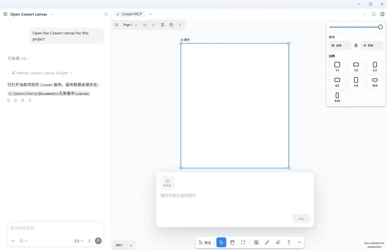Select the pencil draw tool
387x250 pixels.
point(267,242)
